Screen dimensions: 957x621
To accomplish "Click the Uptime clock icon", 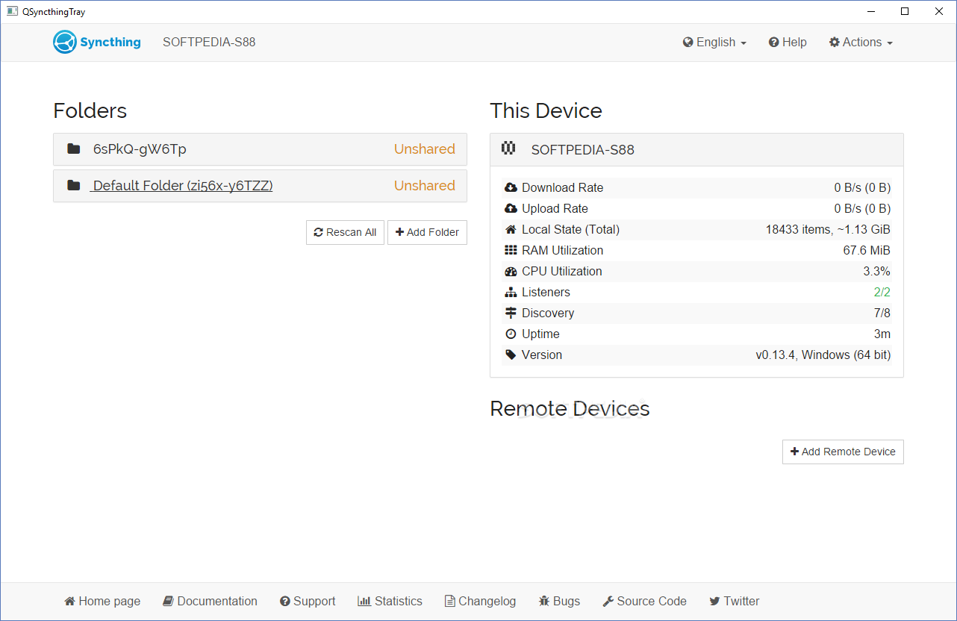I will (511, 334).
